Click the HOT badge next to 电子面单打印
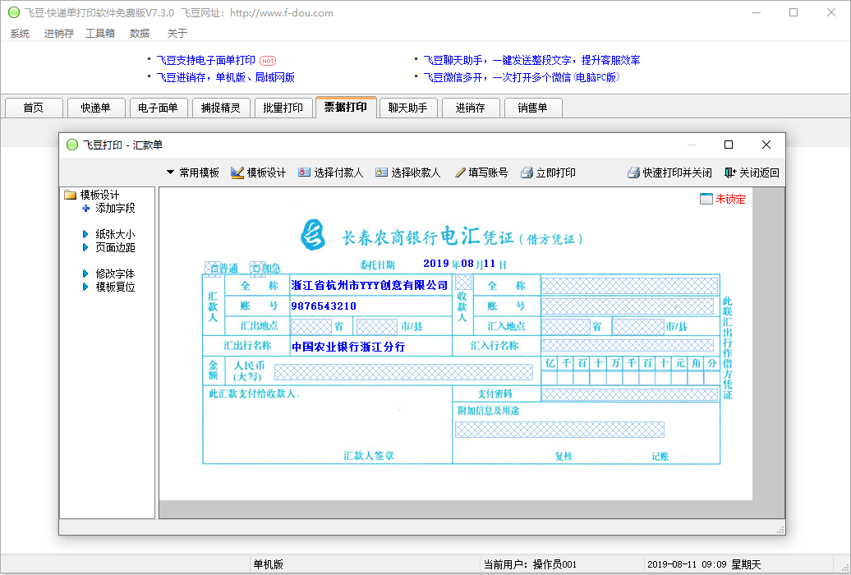851x575 pixels. tap(268, 61)
